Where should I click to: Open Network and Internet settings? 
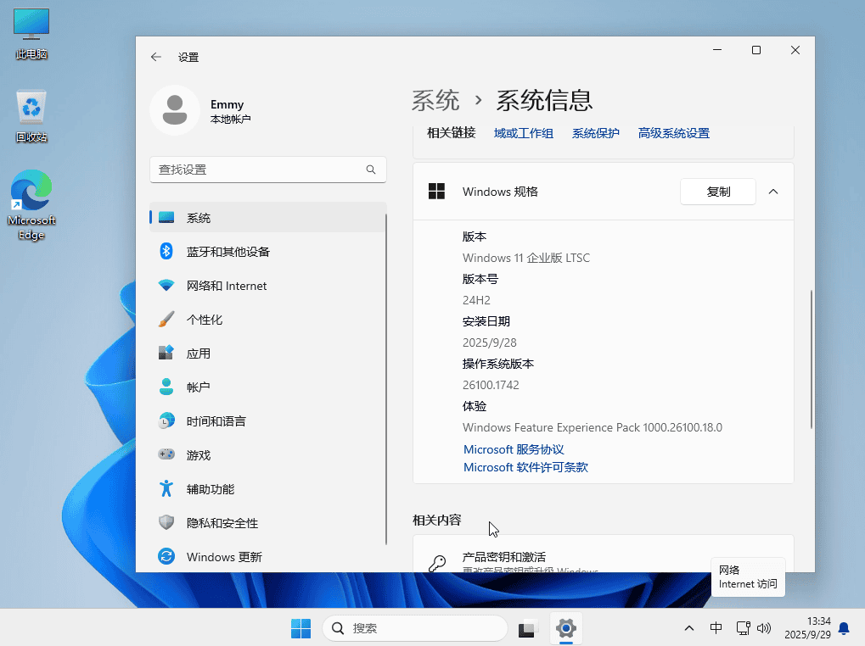point(227,286)
